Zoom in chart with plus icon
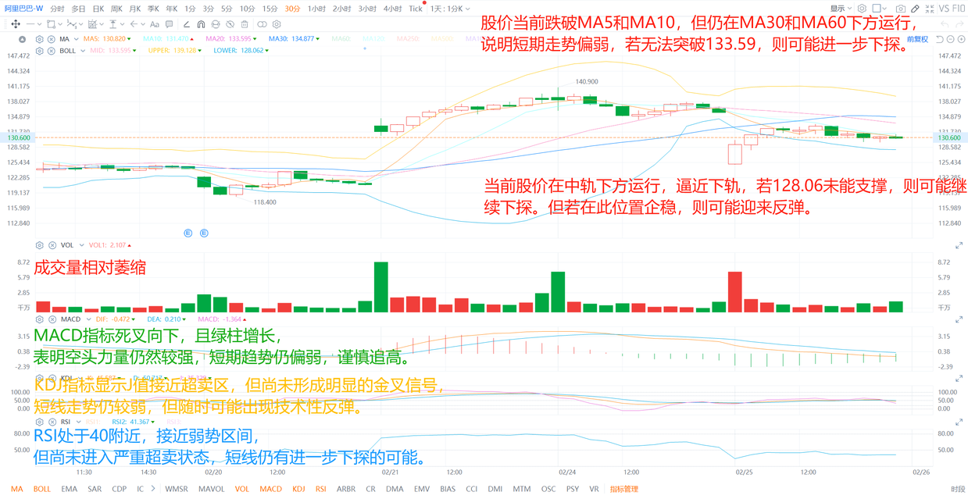968x499 pixels. tap(962, 39)
